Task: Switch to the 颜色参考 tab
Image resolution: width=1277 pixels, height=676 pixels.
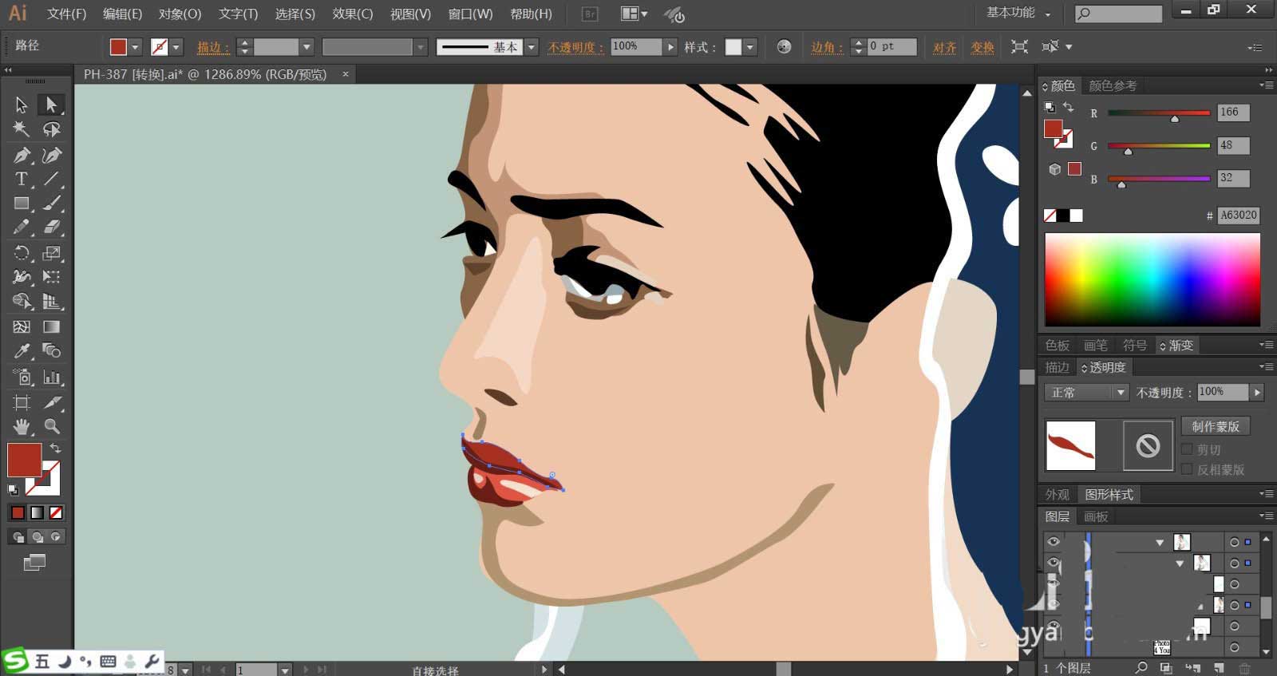Action: [1113, 85]
